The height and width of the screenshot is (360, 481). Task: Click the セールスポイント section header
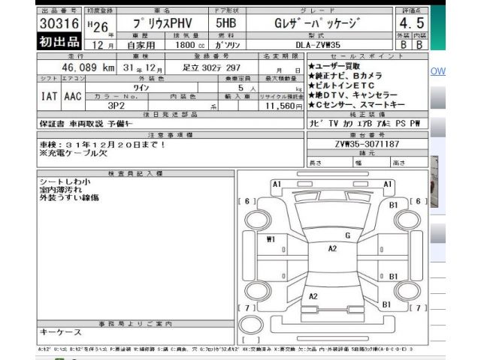point(367,56)
